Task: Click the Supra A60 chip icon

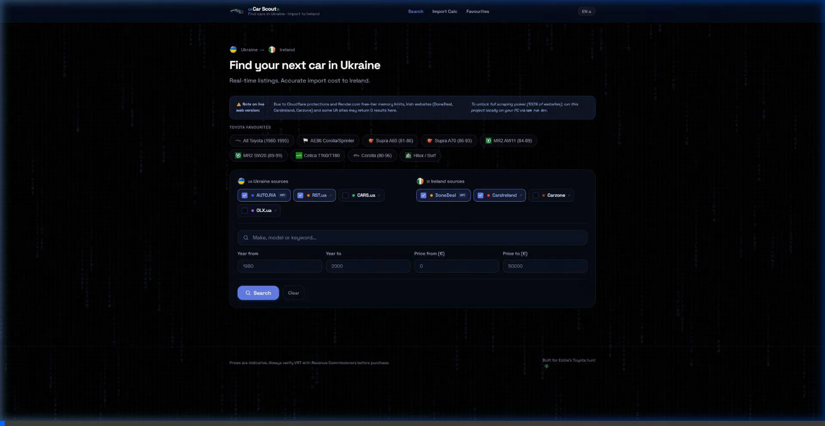Action: tap(371, 141)
